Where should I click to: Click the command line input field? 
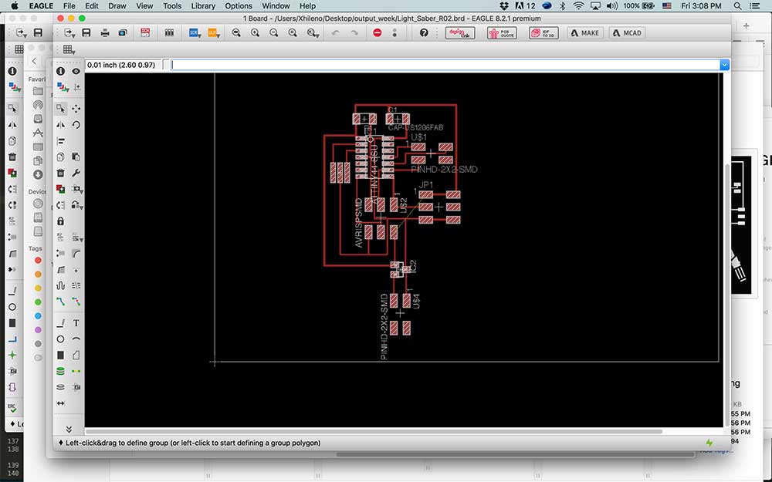pos(445,65)
